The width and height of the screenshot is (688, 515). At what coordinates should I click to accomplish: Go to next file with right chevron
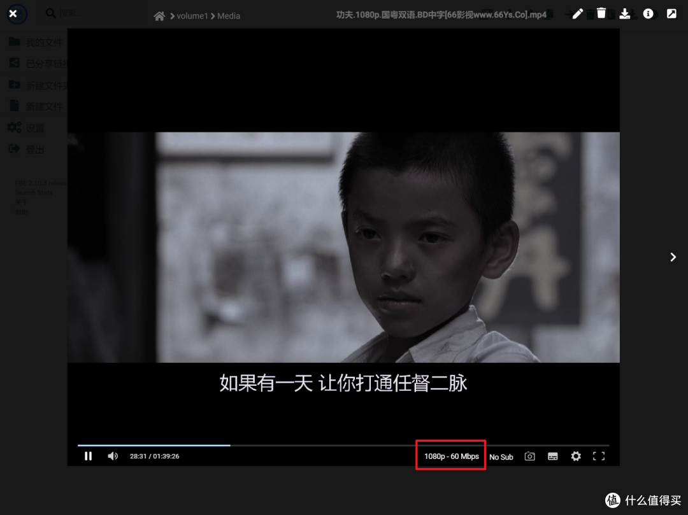pyautogui.click(x=673, y=257)
